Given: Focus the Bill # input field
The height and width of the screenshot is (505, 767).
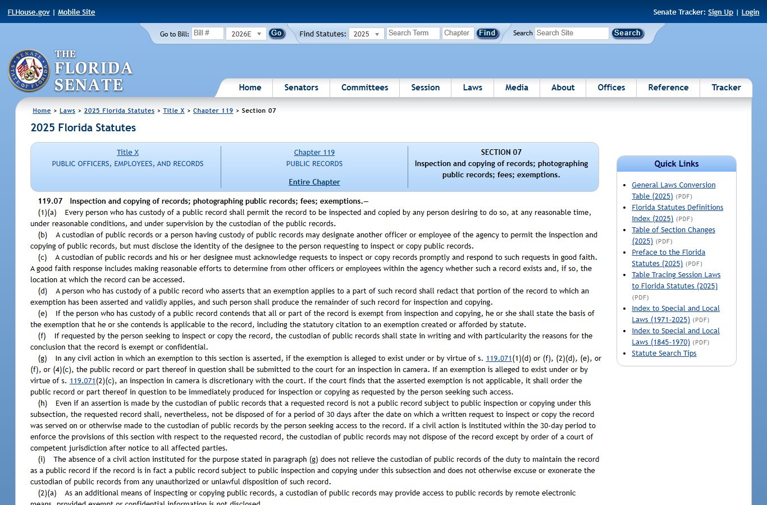Looking at the screenshot, I should pyautogui.click(x=207, y=33).
